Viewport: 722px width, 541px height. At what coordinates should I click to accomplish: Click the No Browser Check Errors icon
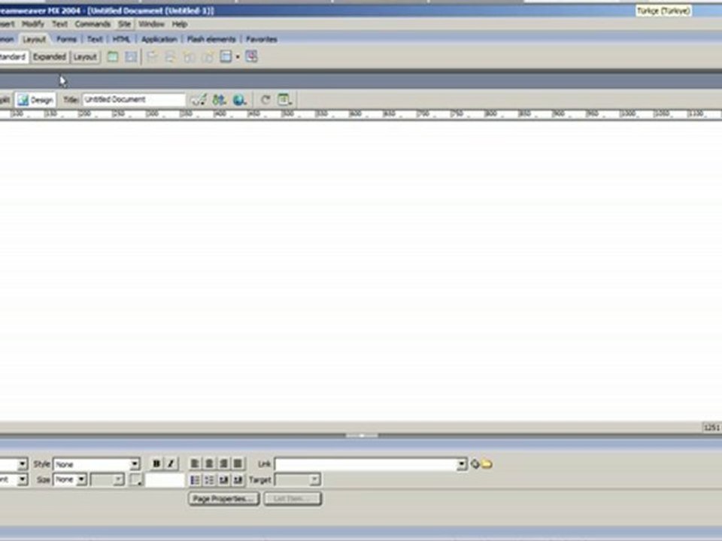pyautogui.click(x=199, y=99)
